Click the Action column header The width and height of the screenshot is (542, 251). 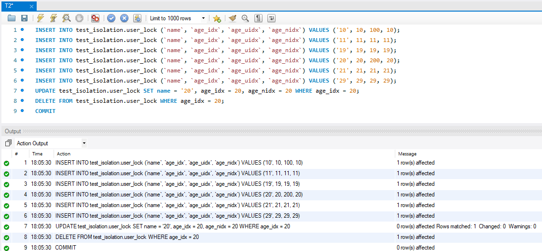click(x=63, y=154)
